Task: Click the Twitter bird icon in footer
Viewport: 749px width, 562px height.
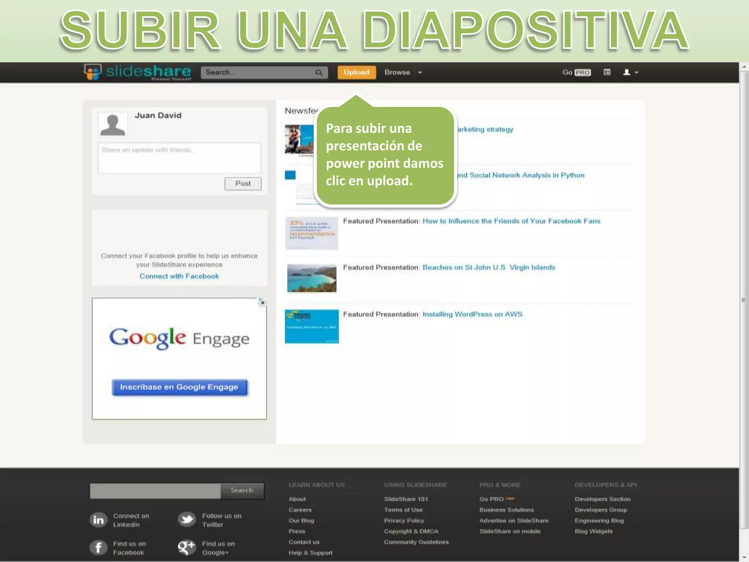Action: click(x=187, y=520)
